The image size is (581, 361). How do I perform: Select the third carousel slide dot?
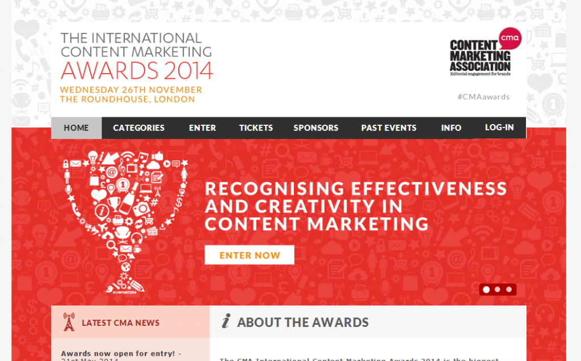[509, 290]
